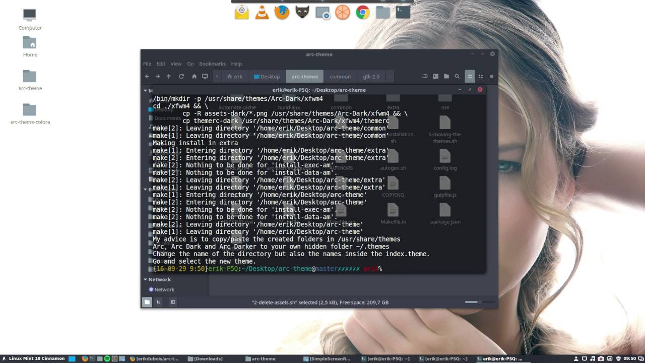The height and width of the screenshot is (363, 645).
Task: Select the Desktop path bar button
Action: tap(267, 77)
